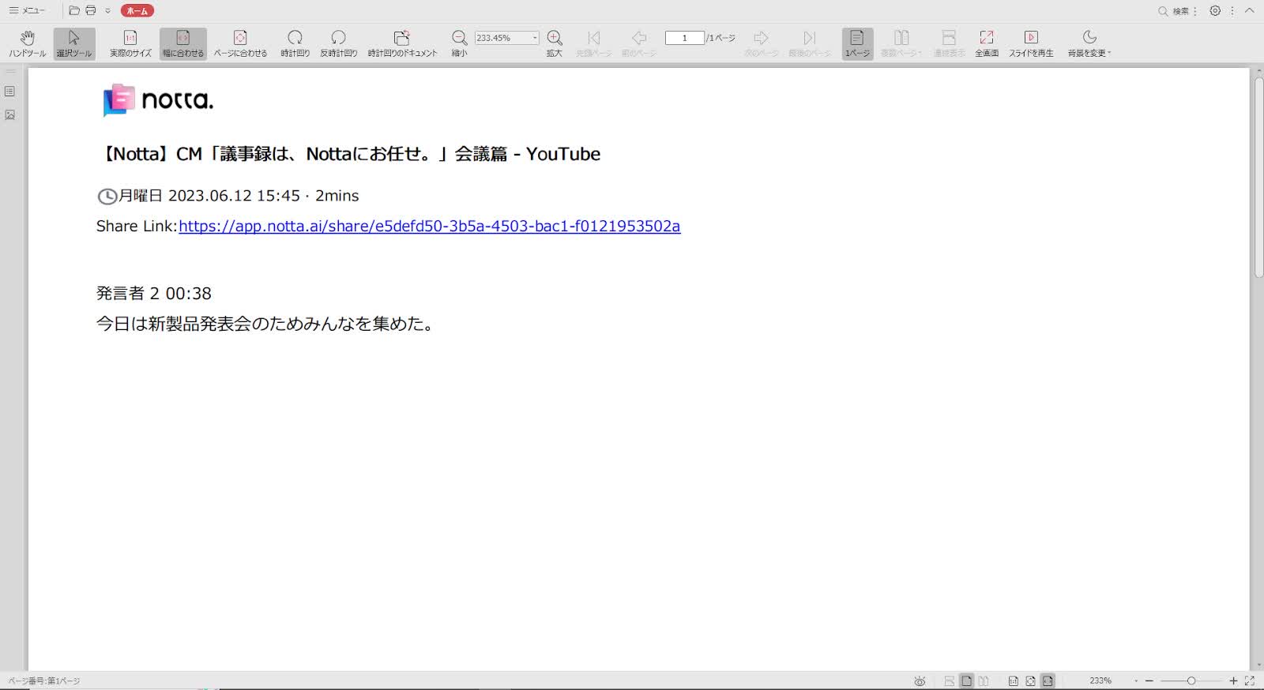Go to the previous page arrow
The image size is (1264, 690).
pos(639,44)
